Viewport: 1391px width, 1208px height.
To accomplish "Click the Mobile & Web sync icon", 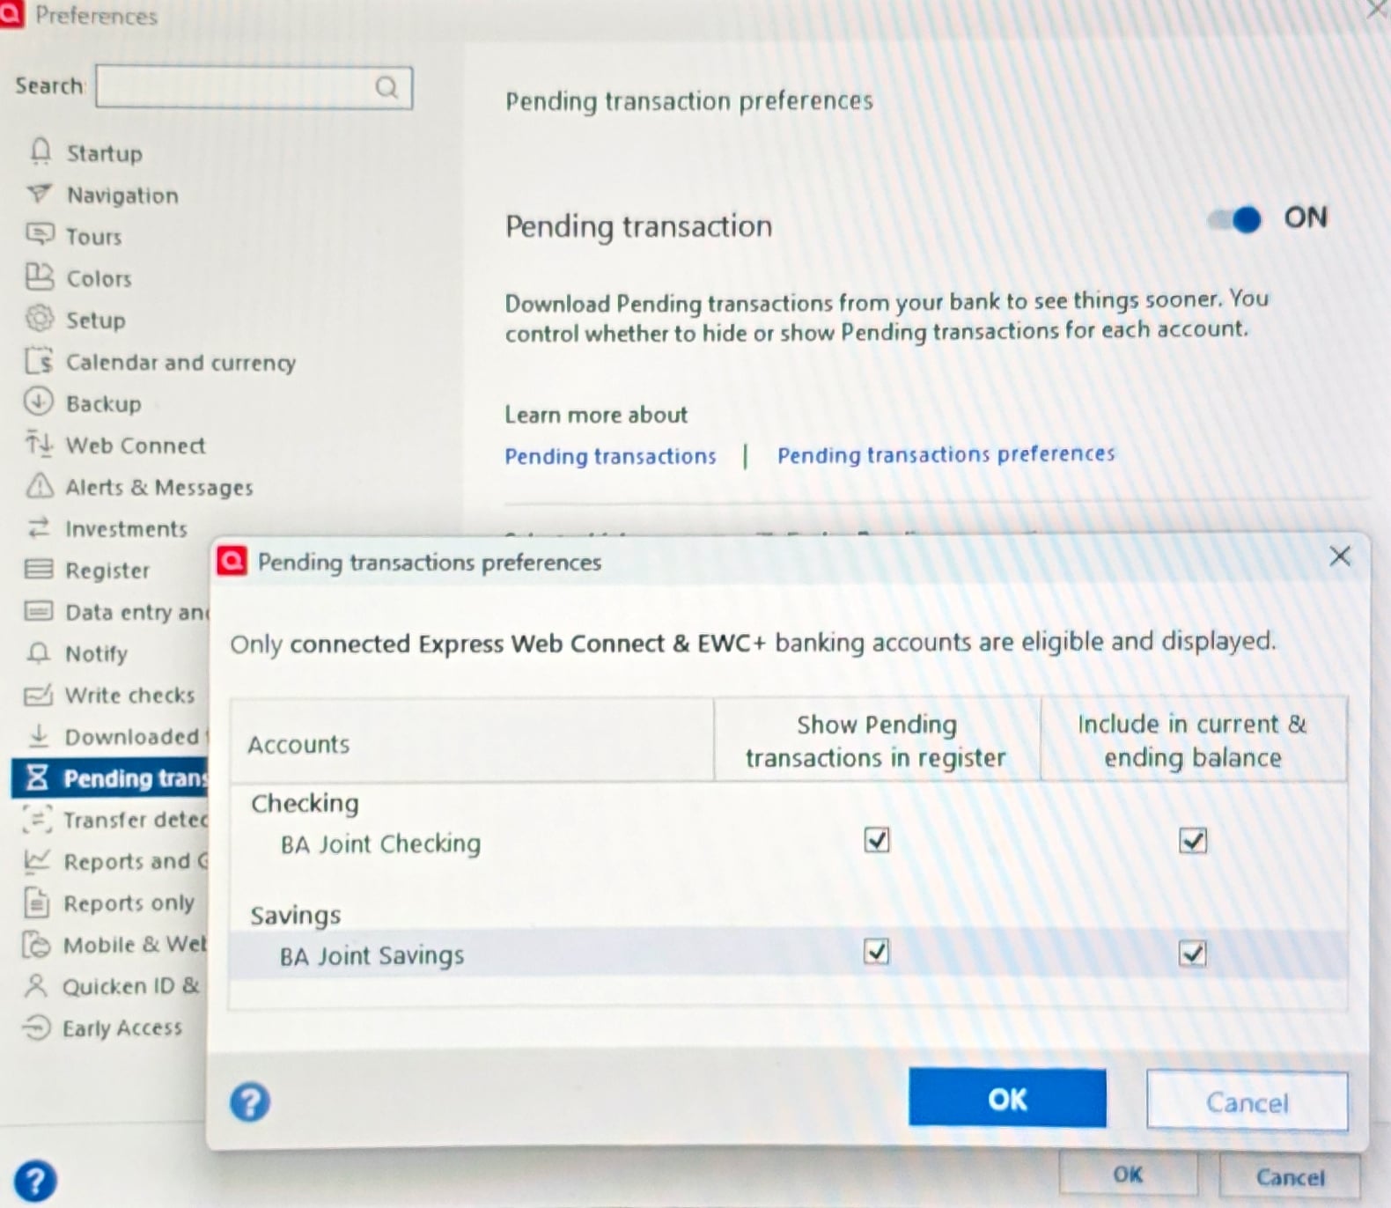I will [x=36, y=945].
